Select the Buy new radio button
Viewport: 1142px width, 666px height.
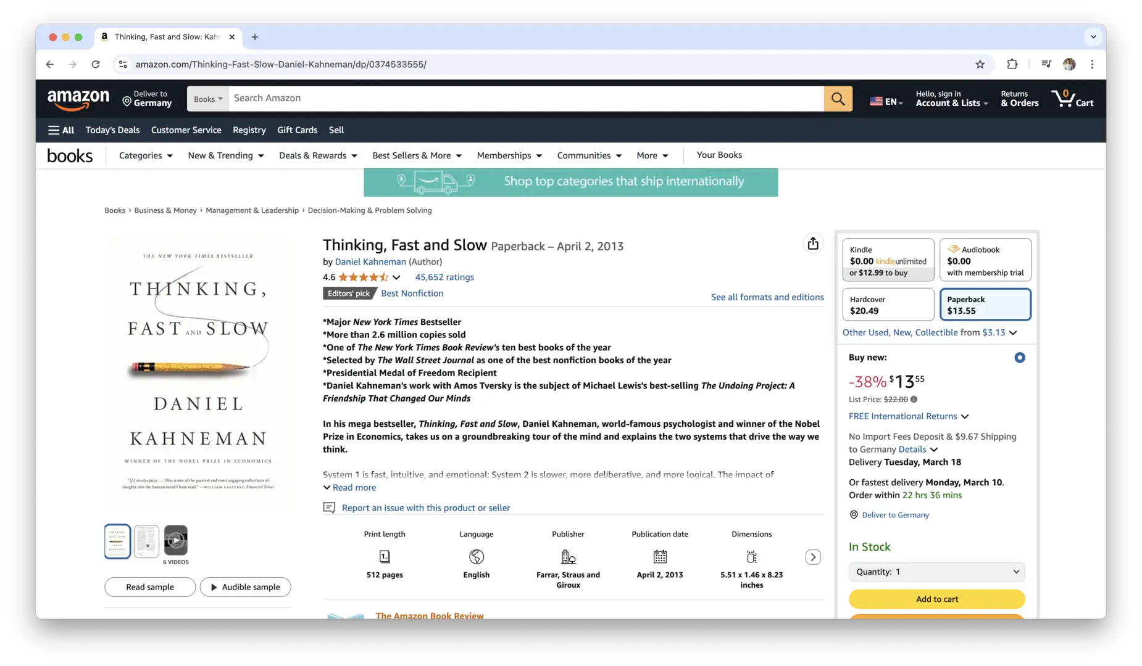coord(1020,358)
